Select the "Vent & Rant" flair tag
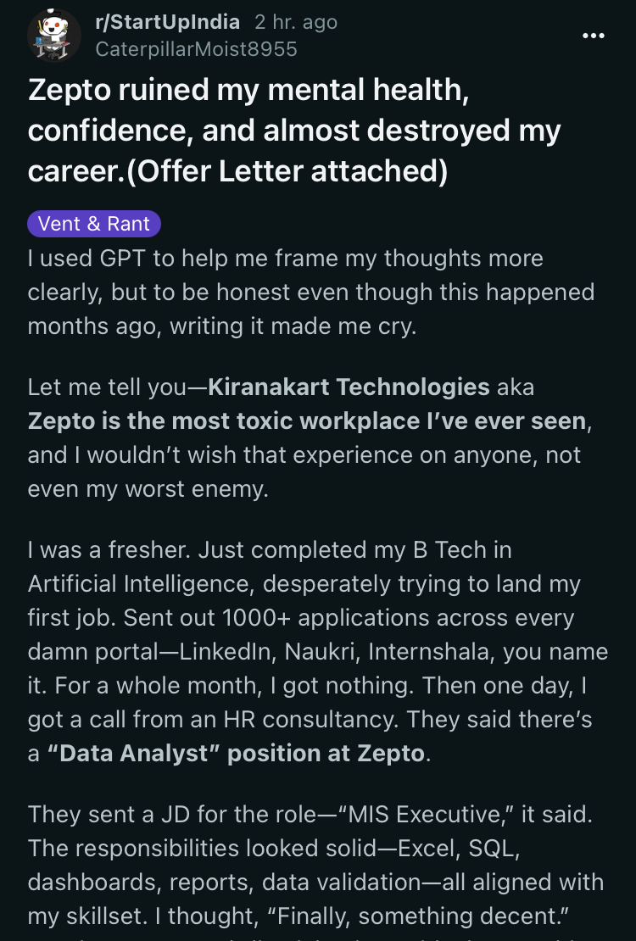Image resolution: width=636 pixels, height=941 pixels. (94, 224)
